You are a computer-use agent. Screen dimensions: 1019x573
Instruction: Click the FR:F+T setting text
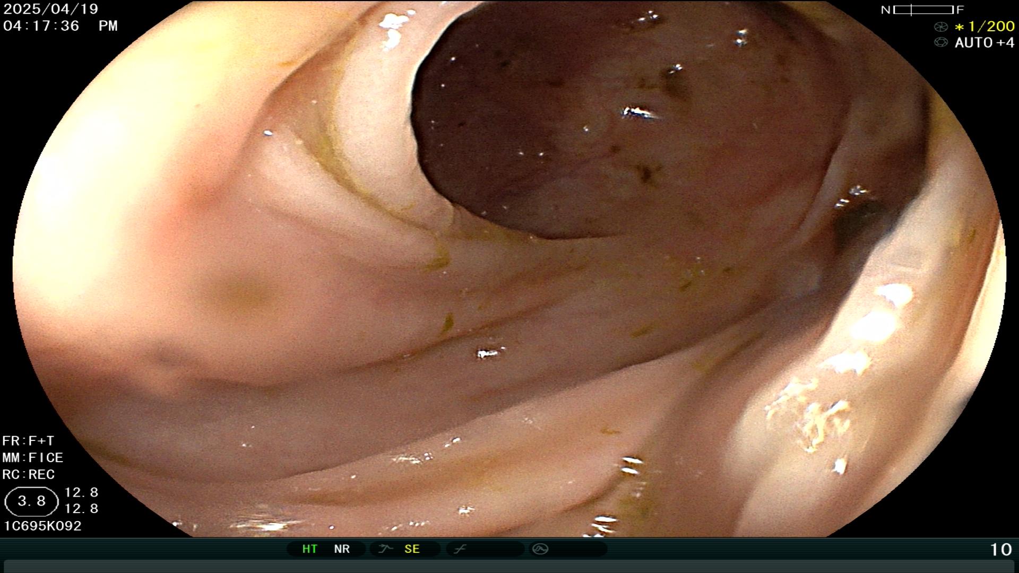click(x=28, y=441)
